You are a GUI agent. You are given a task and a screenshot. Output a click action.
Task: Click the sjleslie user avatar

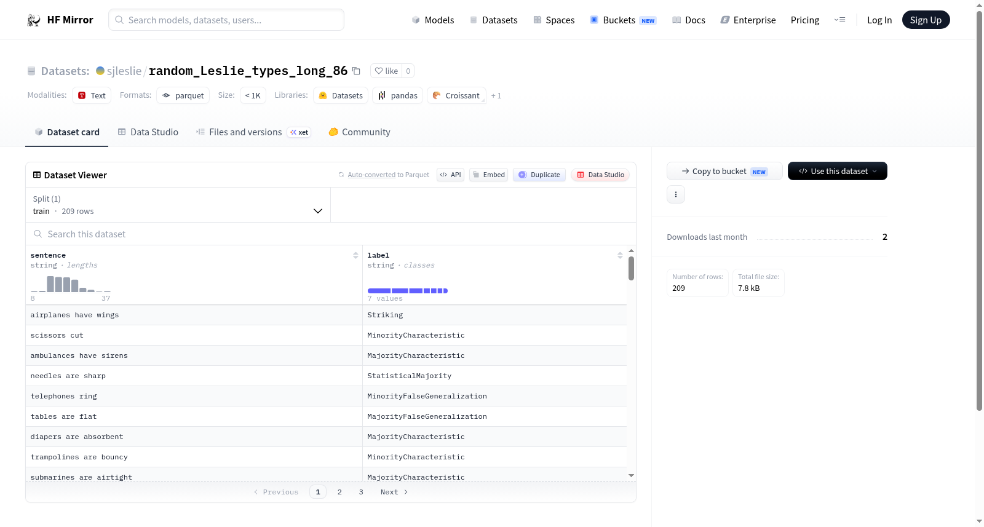(x=100, y=71)
